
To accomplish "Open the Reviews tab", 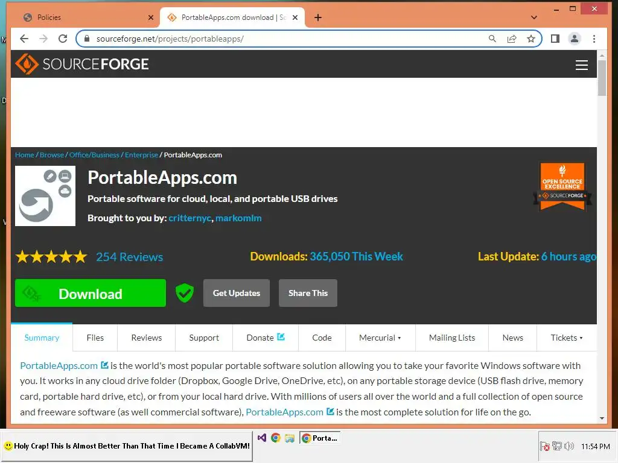I will coord(146,338).
